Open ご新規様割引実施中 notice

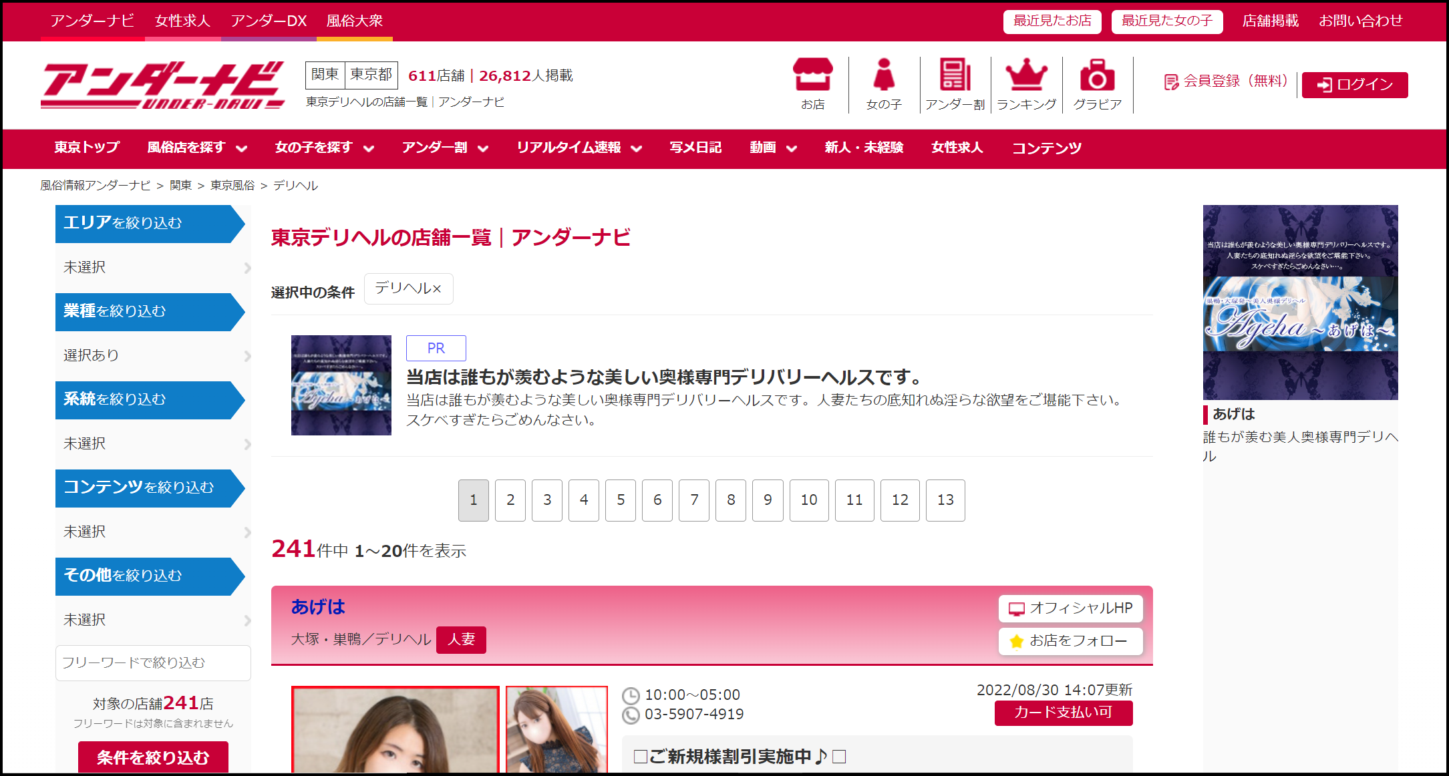coord(740,757)
